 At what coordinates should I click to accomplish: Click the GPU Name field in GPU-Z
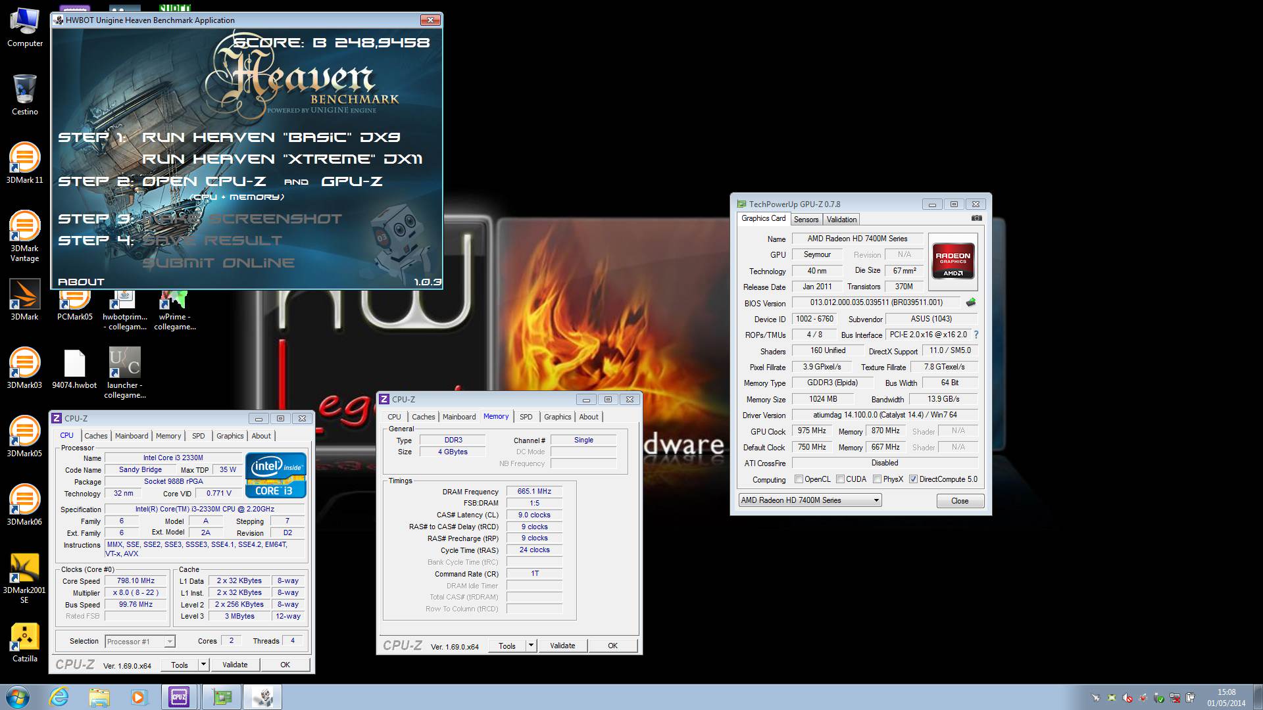[857, 239]
